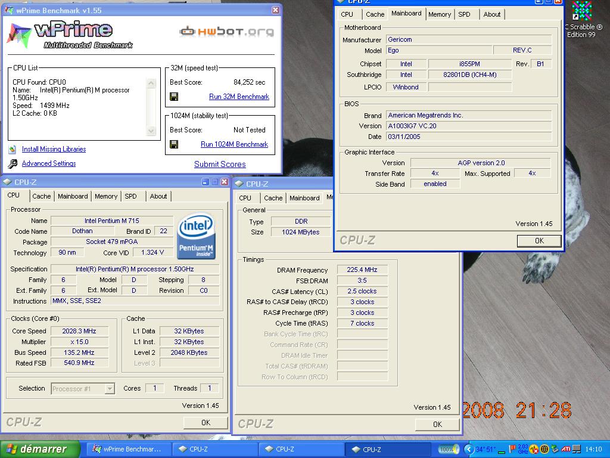Select the Cache tab in the middle CPU-Z window
The width and height of the screenshot is (610, 458).
click(x=273, y=198)
